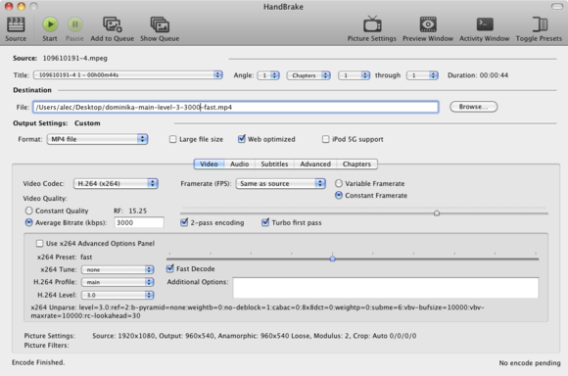The image size is (568, 376).
Task: Click the Output Settings Custom label
Action: point(87,123)
